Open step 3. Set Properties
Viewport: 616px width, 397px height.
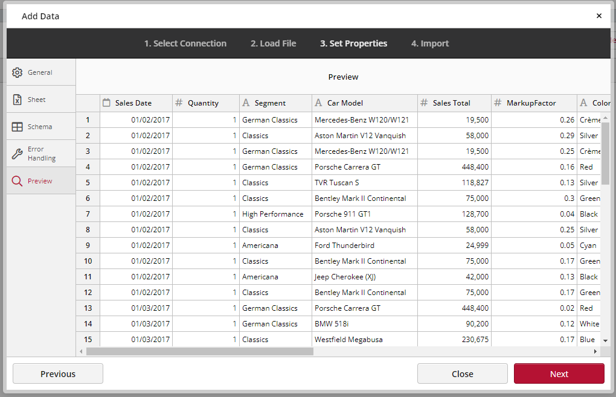tap(353, 43)
